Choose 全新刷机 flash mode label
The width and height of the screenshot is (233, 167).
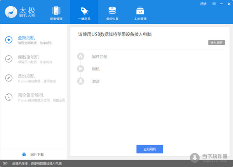tap(26, 38)
